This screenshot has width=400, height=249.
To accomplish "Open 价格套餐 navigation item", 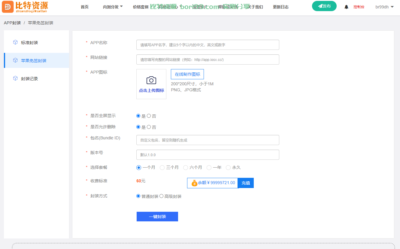I will click(141, 7).
